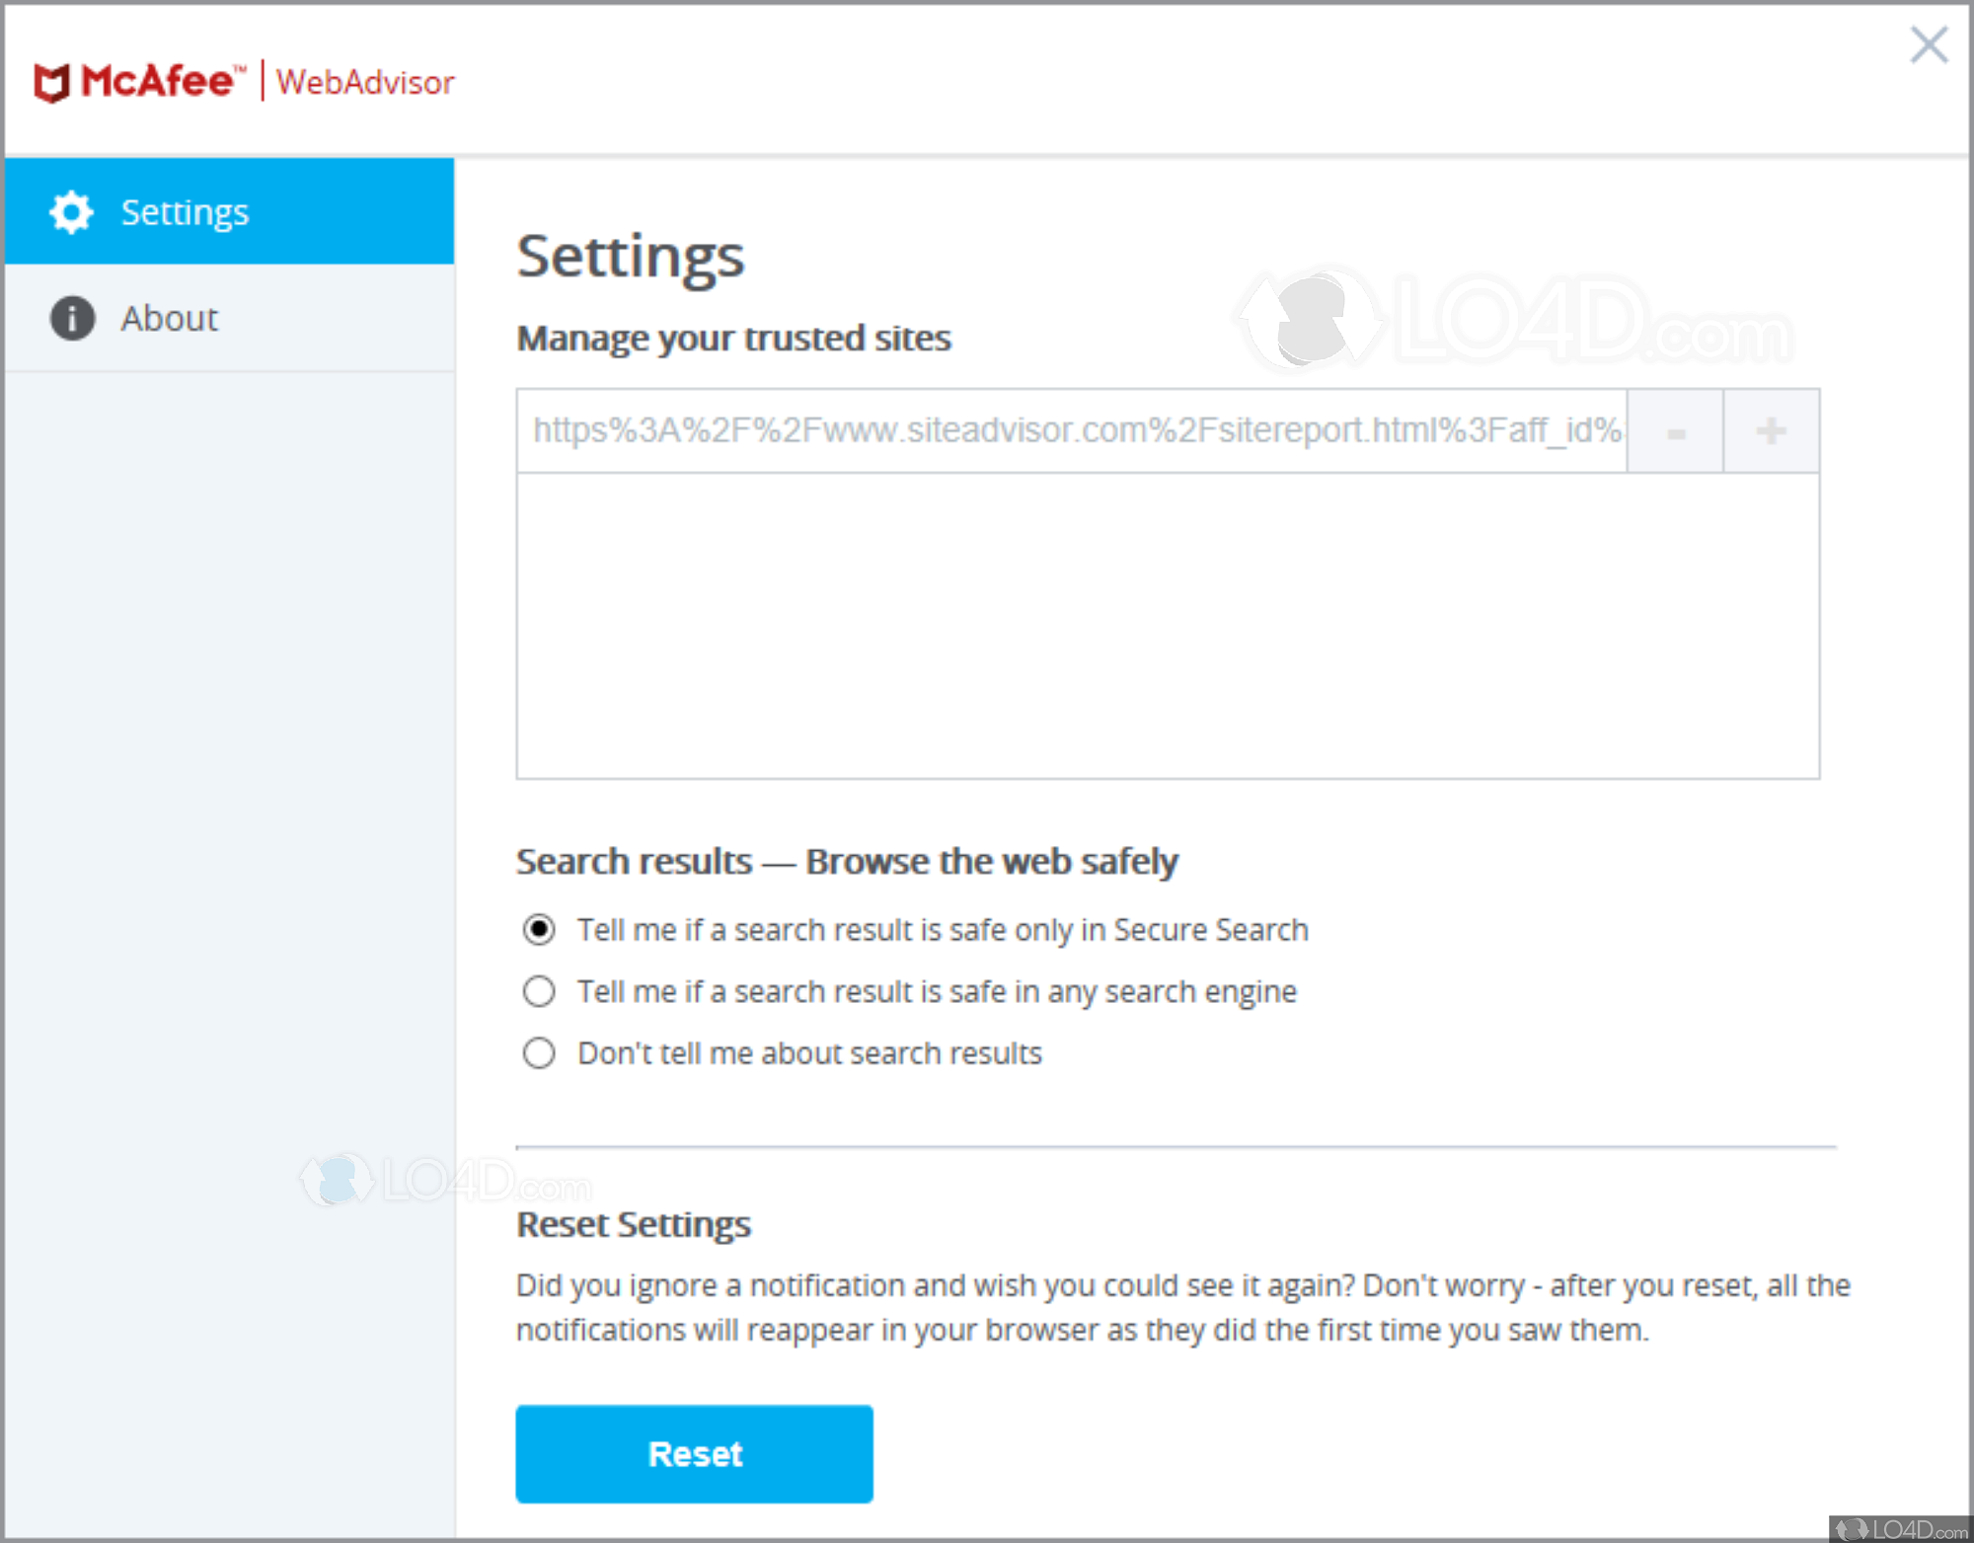Click the plus icon to add trusted site
The height and width of the screenshot is (1543, 1974).
[x=1771, y=431]
